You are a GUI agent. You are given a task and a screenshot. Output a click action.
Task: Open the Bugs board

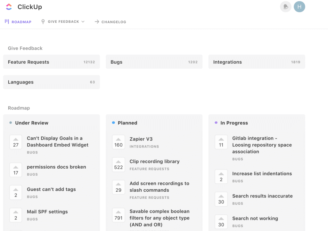(x=154, y=62)
